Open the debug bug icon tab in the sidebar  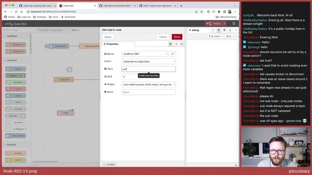(218, 30)
